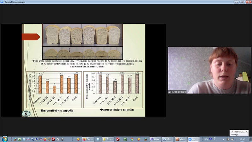Open the green Excel taskbar icon

(125, 139)
